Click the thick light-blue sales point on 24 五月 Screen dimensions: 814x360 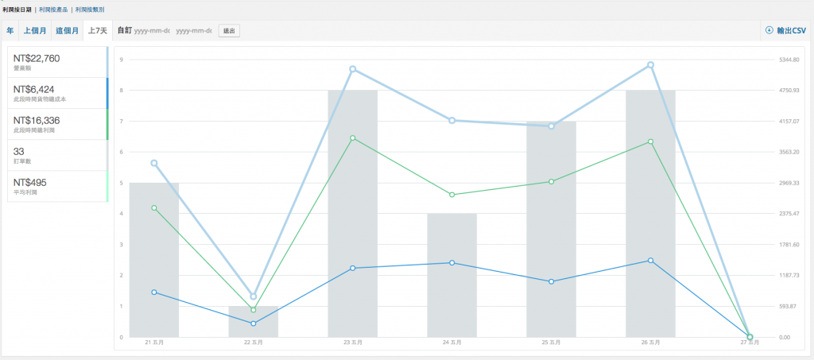452,120
